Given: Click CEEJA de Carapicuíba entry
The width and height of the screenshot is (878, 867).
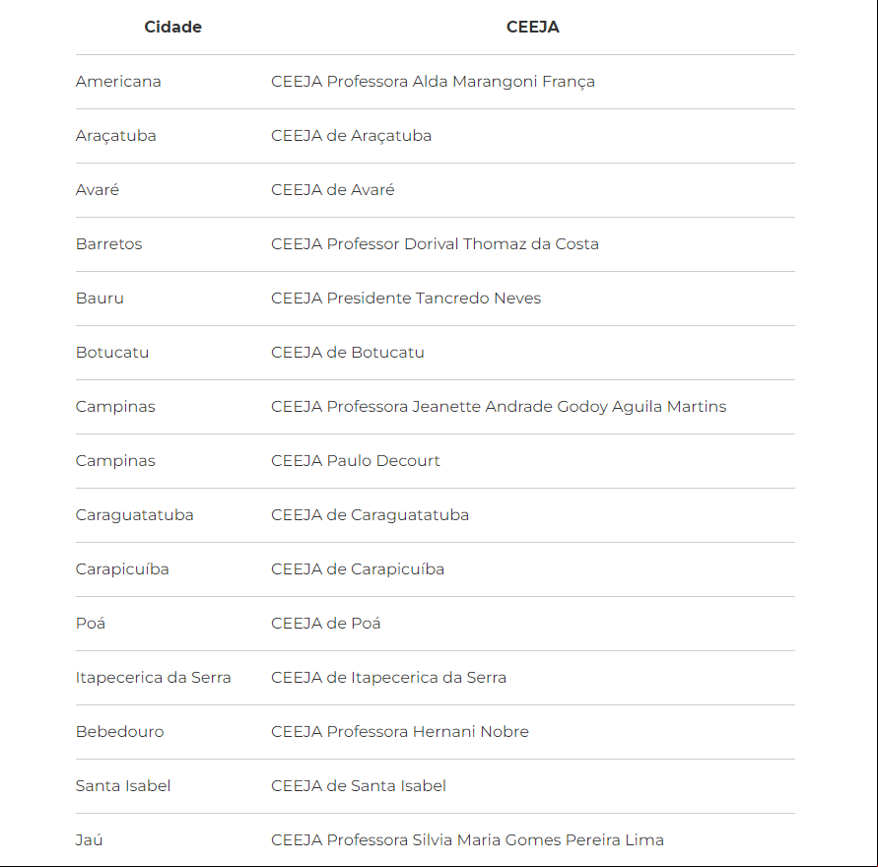Looking at the screenshot, I should point(358,569).
